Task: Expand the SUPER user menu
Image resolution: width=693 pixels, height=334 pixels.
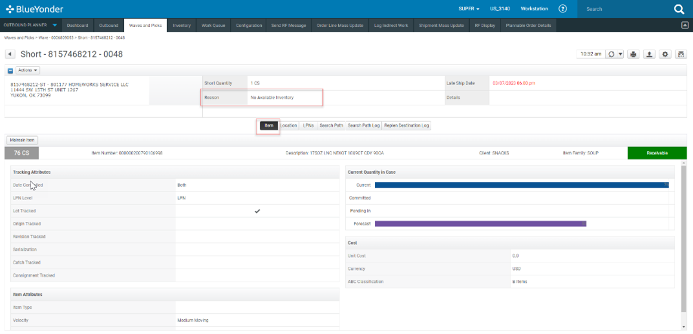Action: [x=469, y=9]
